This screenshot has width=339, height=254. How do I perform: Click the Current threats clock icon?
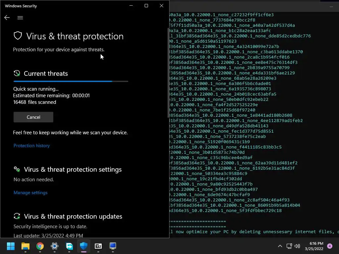(17, 73)
